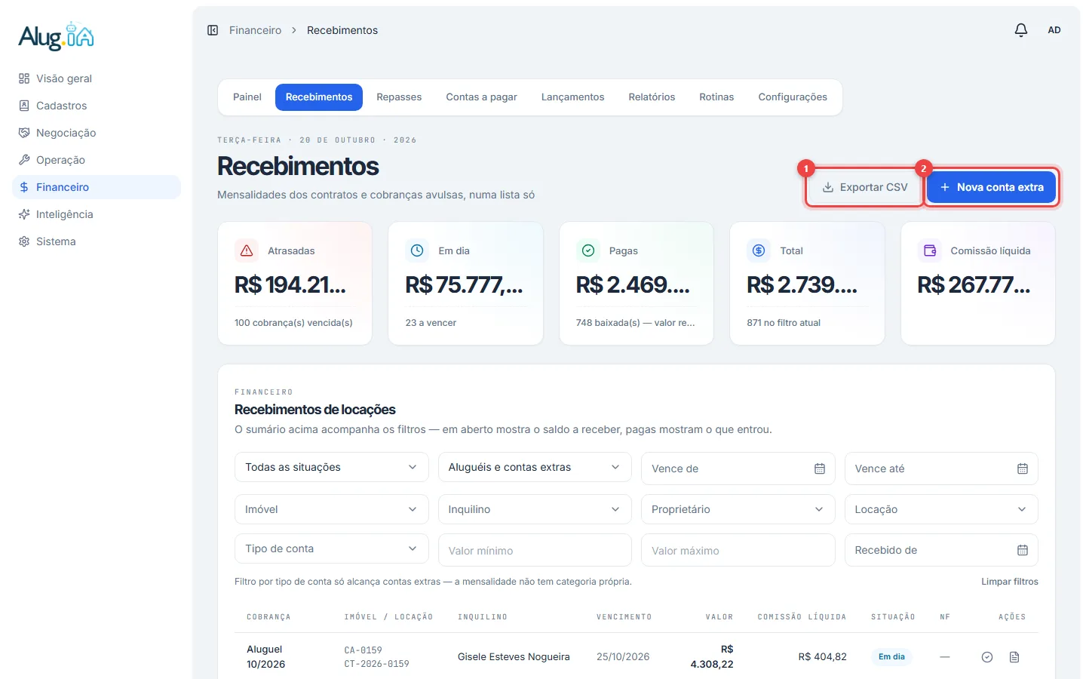
Task: Click the Em dia status badge
Action: [891, 657]
